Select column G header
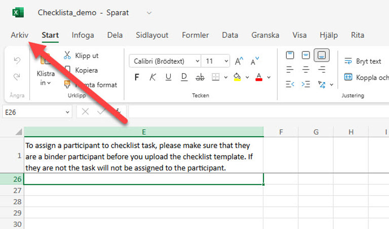The height and width of the screenshot is (229, 389). tap(316, 132)
